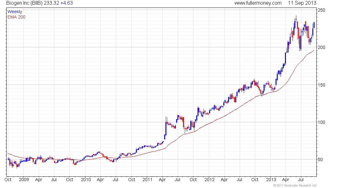Click the Apr 2013 time axis label
This screenshot has width=346, height=188.
pyautogui.click(x=286, y=180)
